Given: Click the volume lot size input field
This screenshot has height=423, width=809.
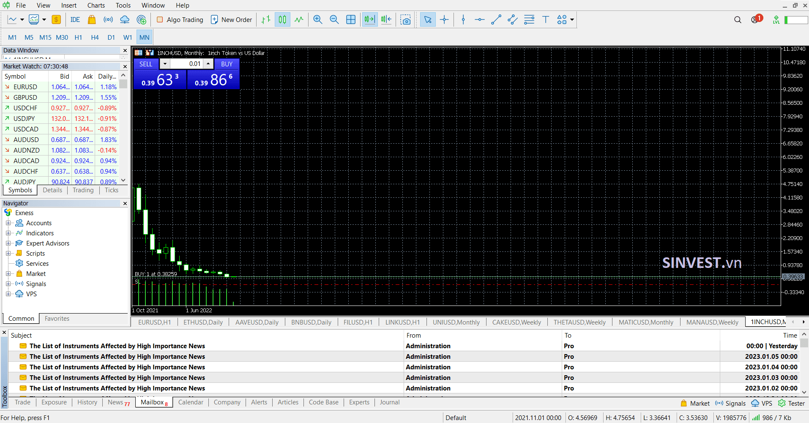Looking at the screenshot, I should pyautogui.click(x=187, y=64).
